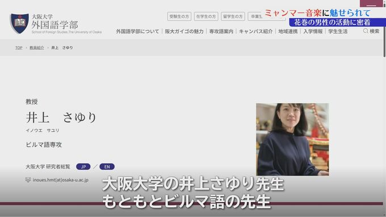The width and height of the screenshot is (386, 217).
Task: Open the search magnifier icon
Action: 366,31
